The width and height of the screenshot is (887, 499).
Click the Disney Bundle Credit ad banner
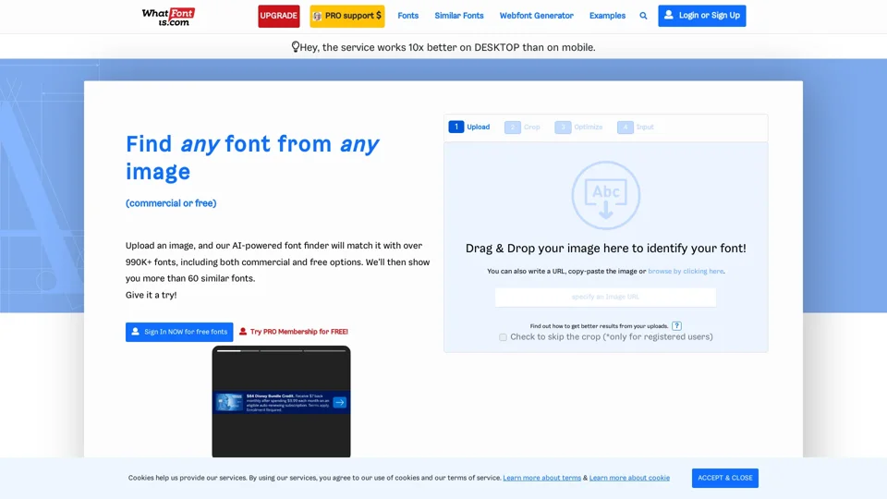(x=281, y=402)
